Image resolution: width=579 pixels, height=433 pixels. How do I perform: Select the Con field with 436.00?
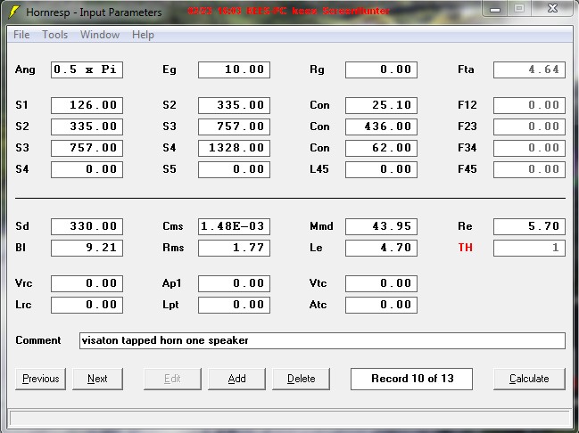tap(382, 127)
